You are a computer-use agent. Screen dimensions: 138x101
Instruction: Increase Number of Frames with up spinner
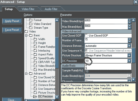129,39
